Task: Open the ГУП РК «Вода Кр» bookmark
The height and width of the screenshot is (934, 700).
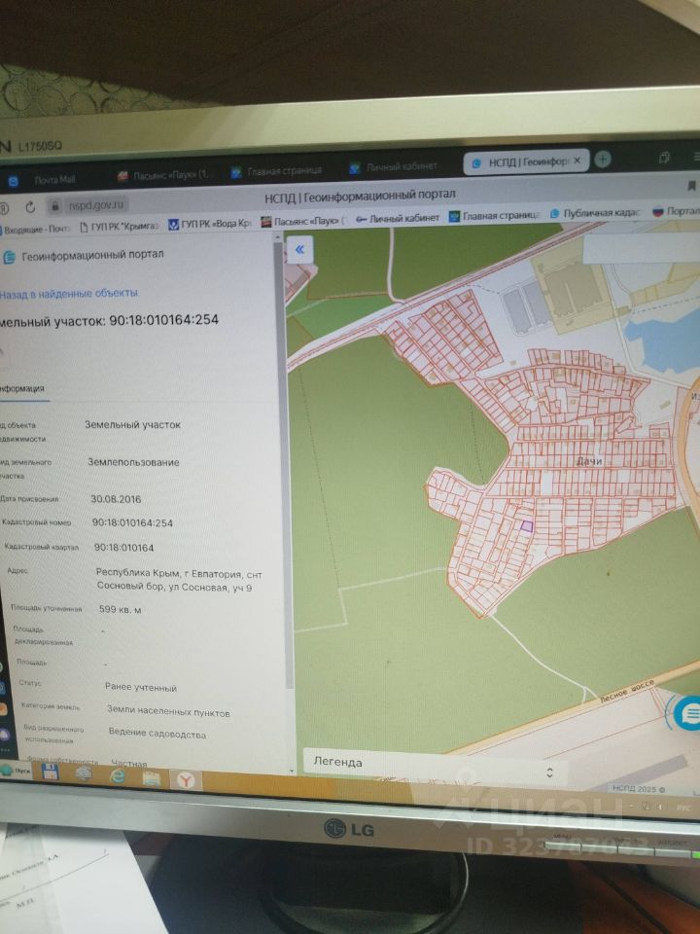Action: pyautogui.click(x=210, y=224)
